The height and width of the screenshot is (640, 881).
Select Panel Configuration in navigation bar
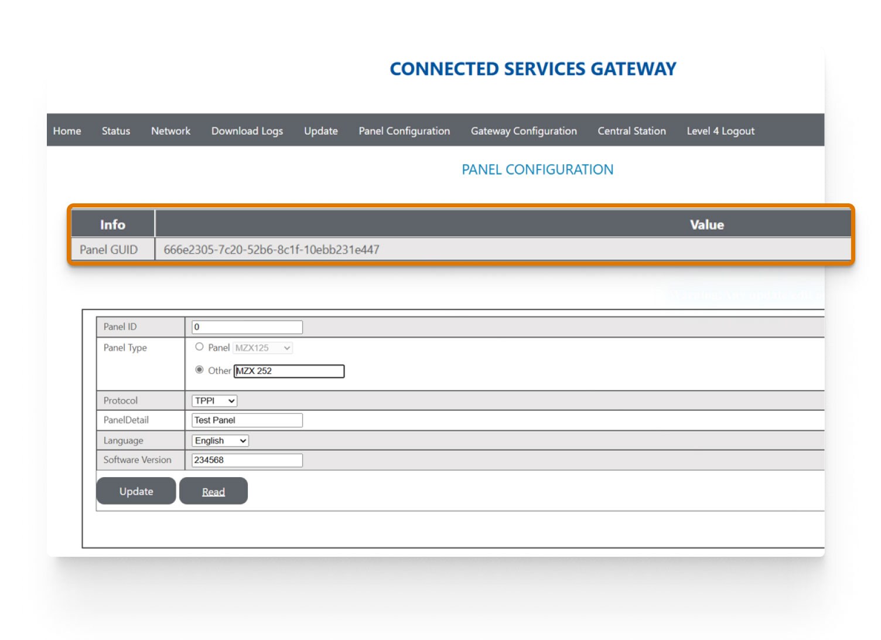coord(404,131)
